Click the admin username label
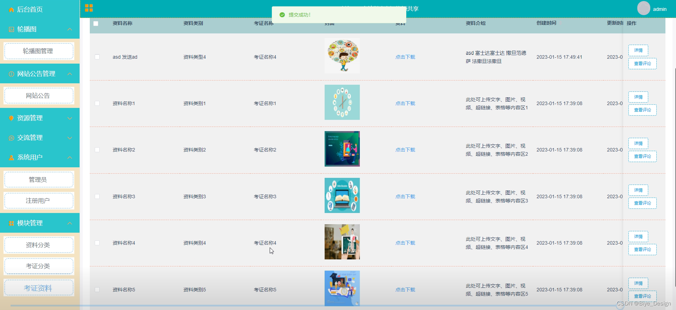Screen dimensions: 676x310 tap(659, 9)
